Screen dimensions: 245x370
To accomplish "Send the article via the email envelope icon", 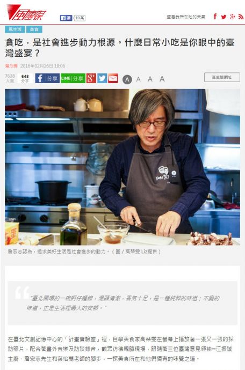I will (x=113, y=78).
